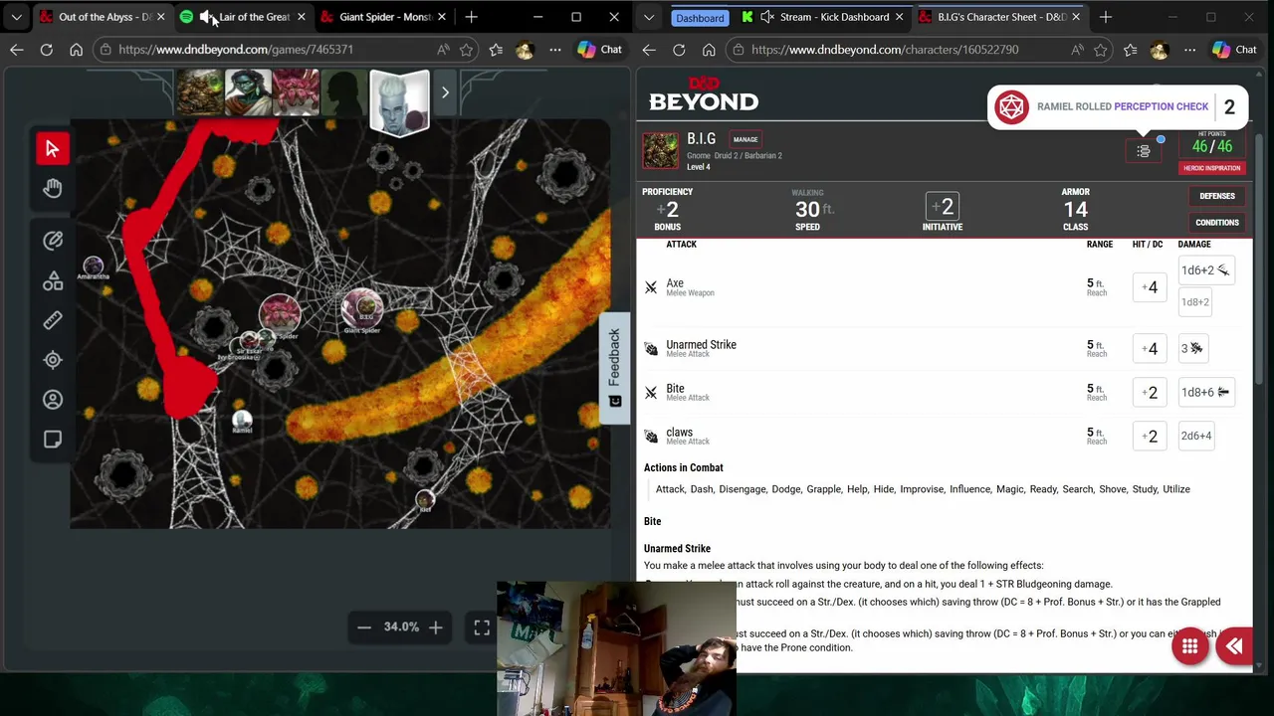Open the dice roller grid button
The image size is (1274, 716).
pos(1189,647)
